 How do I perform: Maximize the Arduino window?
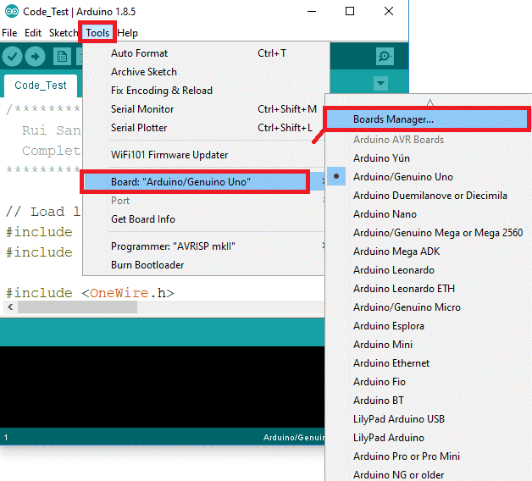click(350, 11)
